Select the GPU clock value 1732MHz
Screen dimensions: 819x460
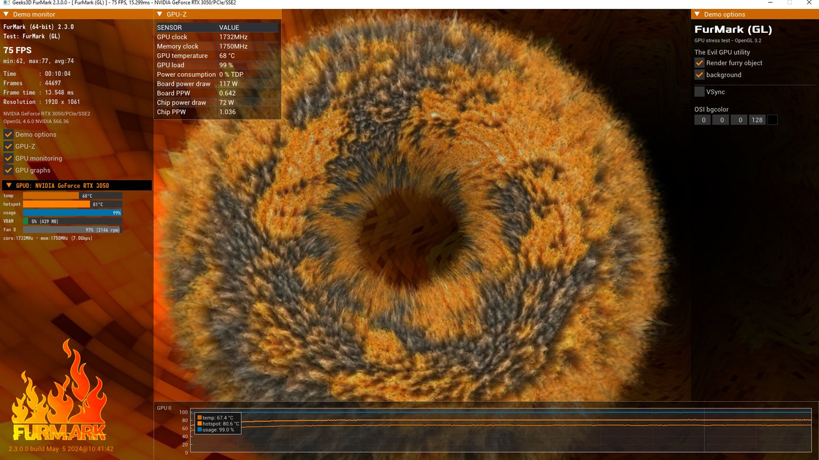[234, 37]
